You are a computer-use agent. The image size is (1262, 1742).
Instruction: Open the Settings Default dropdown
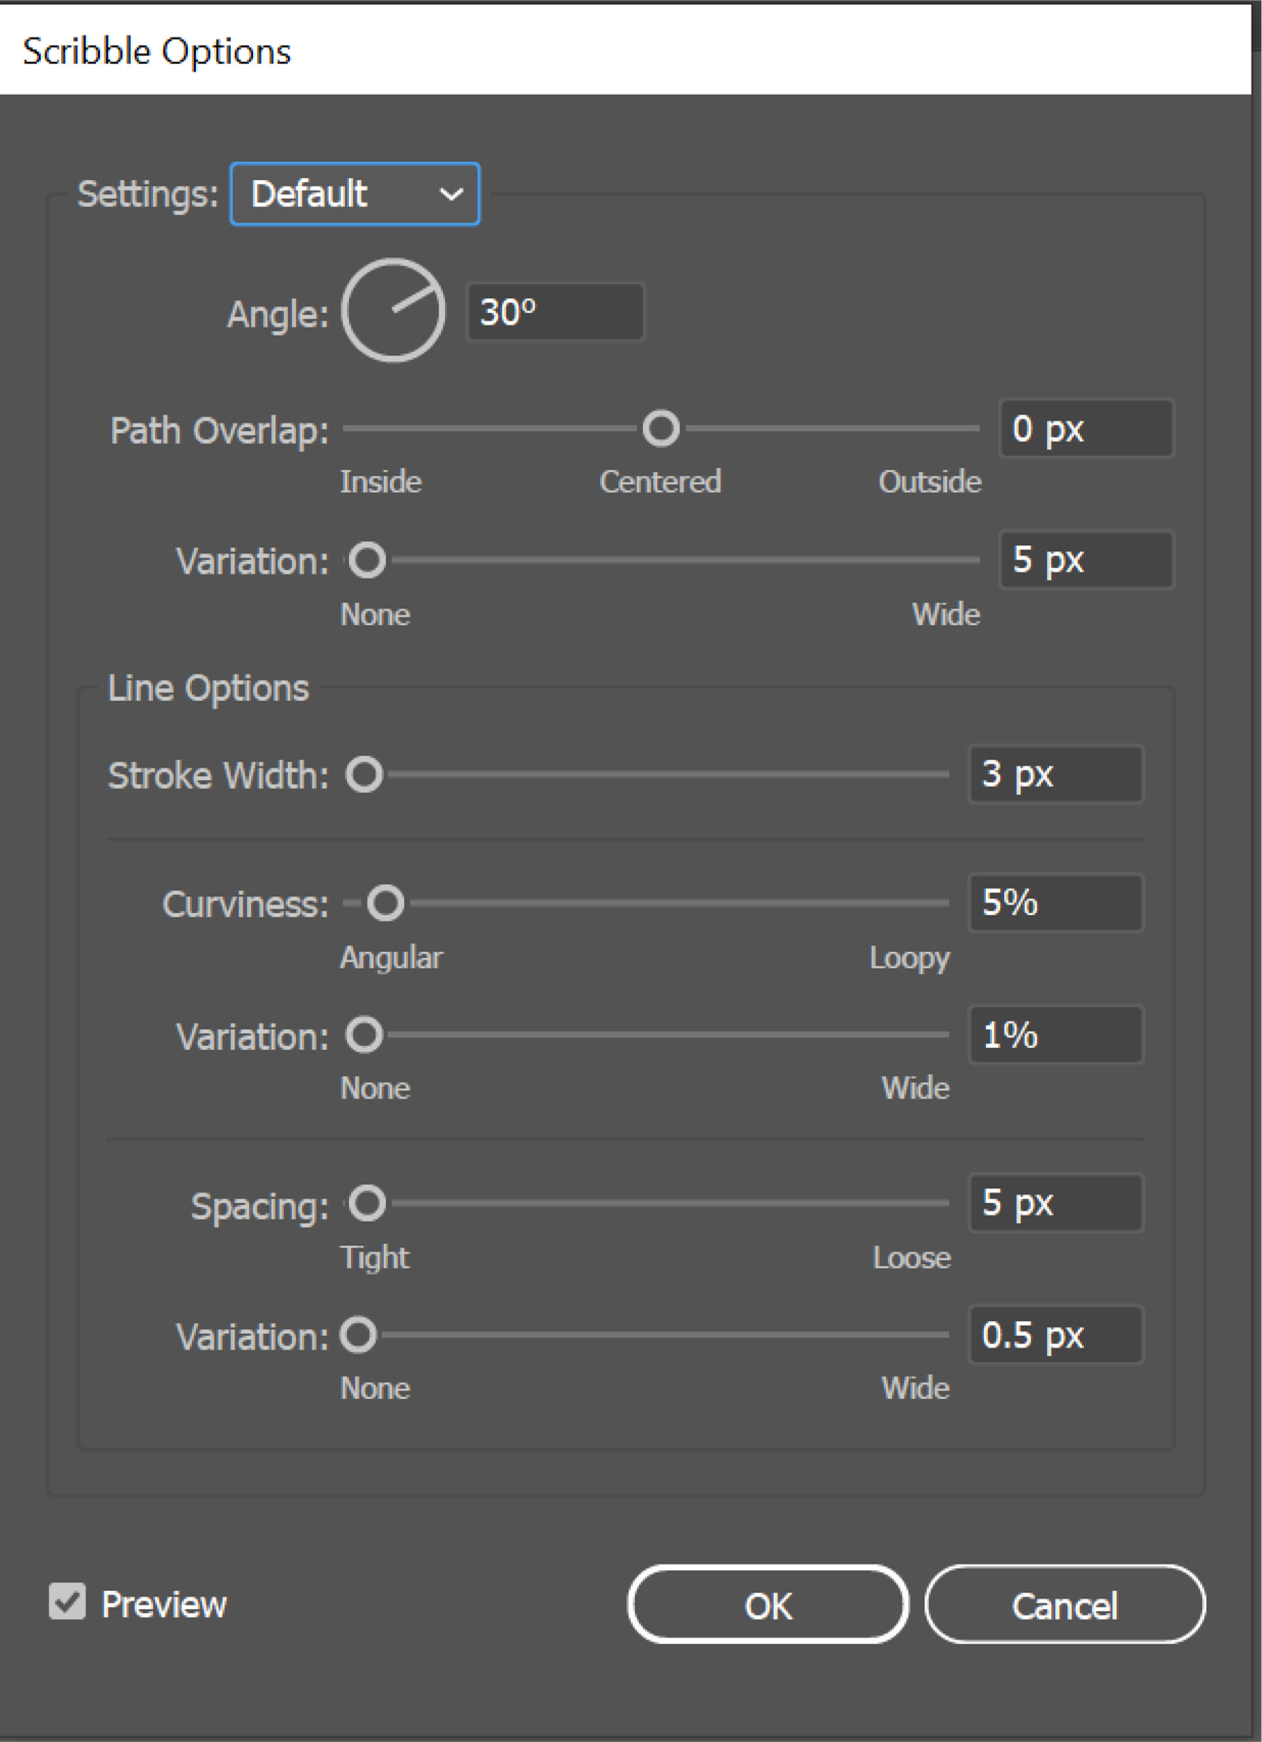click(355, 195)
